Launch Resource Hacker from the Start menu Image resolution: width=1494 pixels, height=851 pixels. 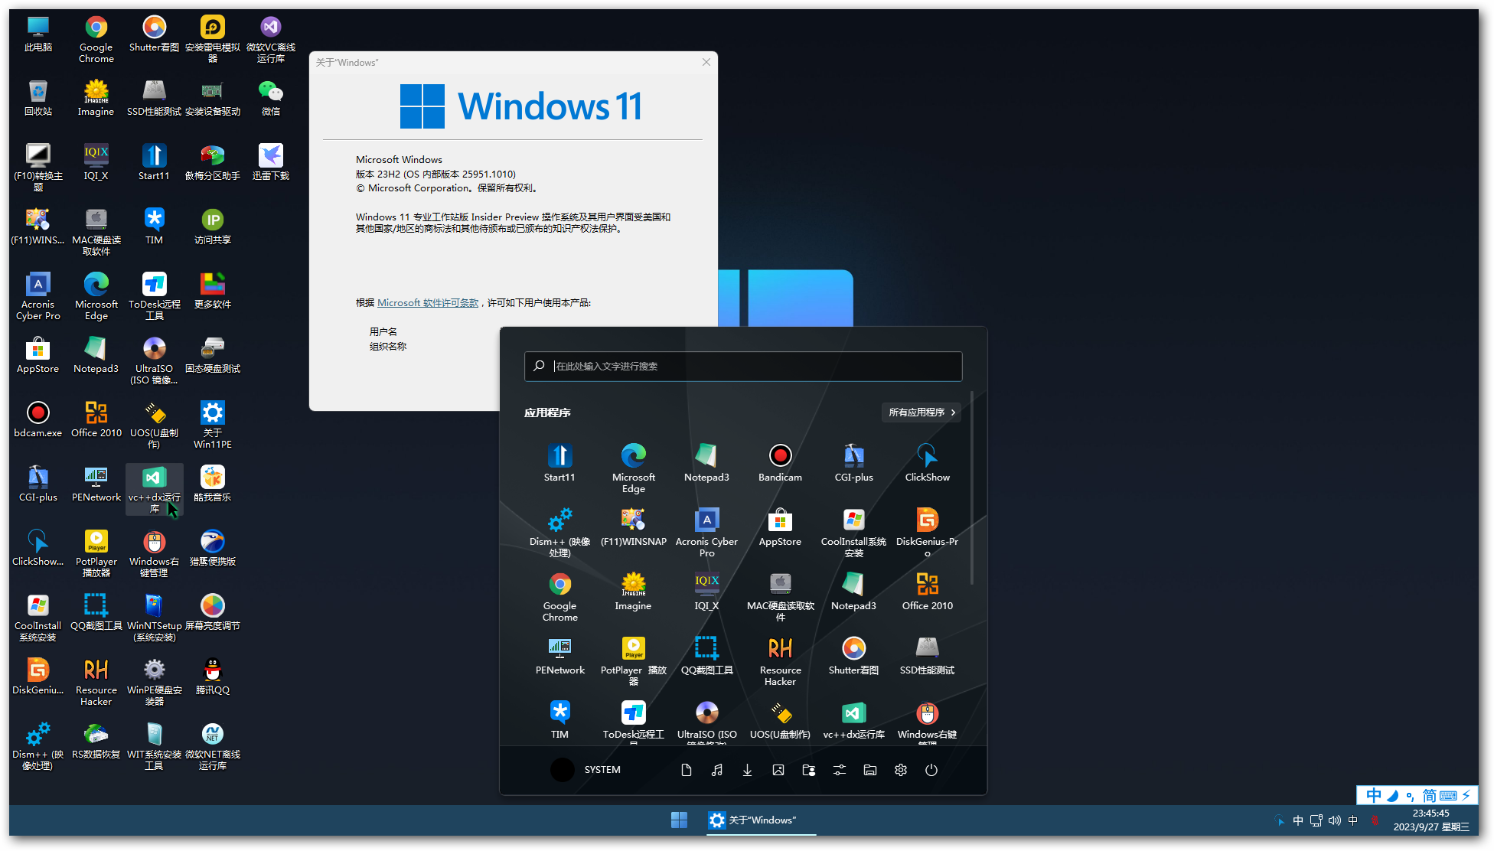780,660
